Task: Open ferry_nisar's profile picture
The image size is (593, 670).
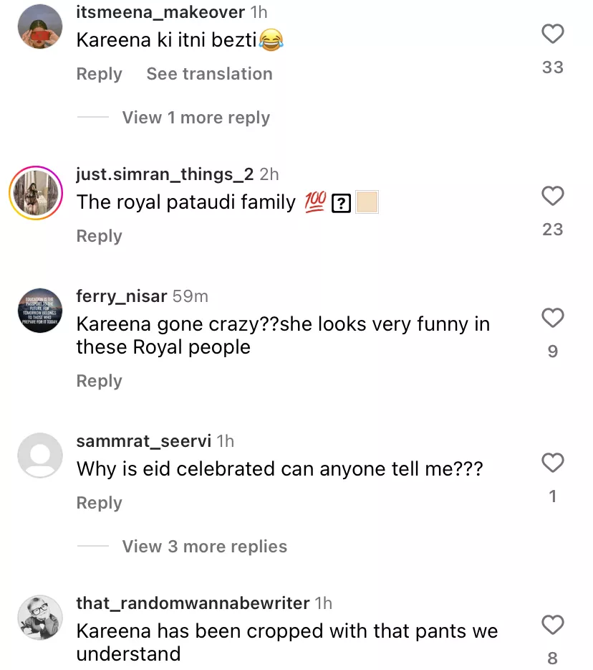Action: (40, 311)
